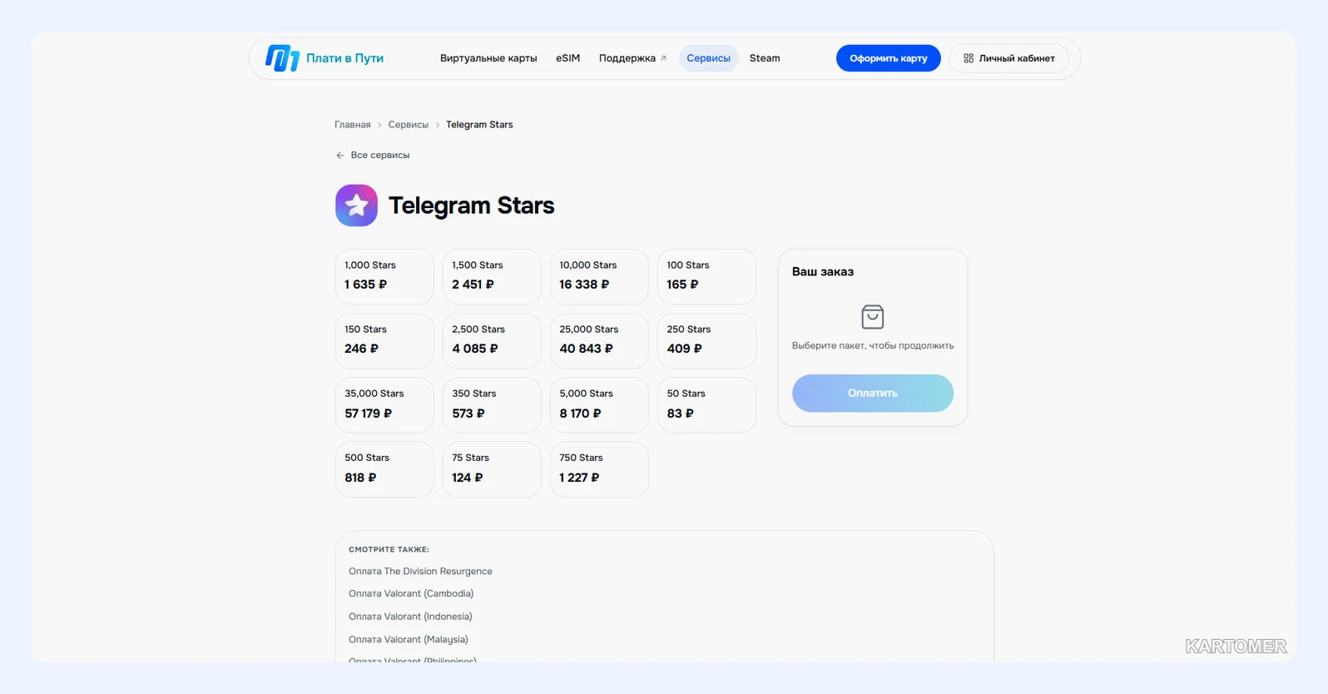Open Личный кабинет
1328x694 pixels.
[x=1009, y=58]
